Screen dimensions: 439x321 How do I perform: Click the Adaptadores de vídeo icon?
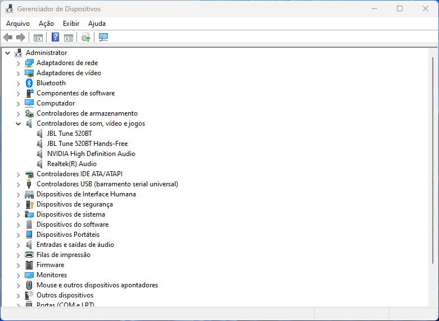click(29, 73)
